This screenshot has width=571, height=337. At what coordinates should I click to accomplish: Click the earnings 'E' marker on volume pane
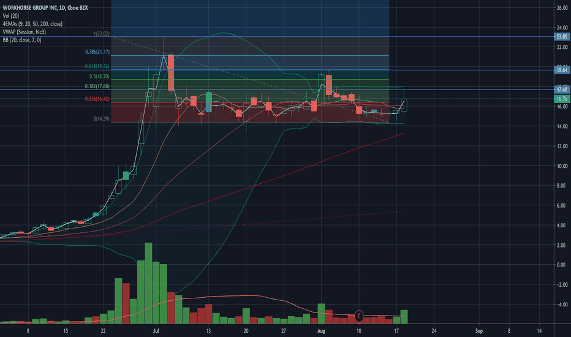coord(359,316)
